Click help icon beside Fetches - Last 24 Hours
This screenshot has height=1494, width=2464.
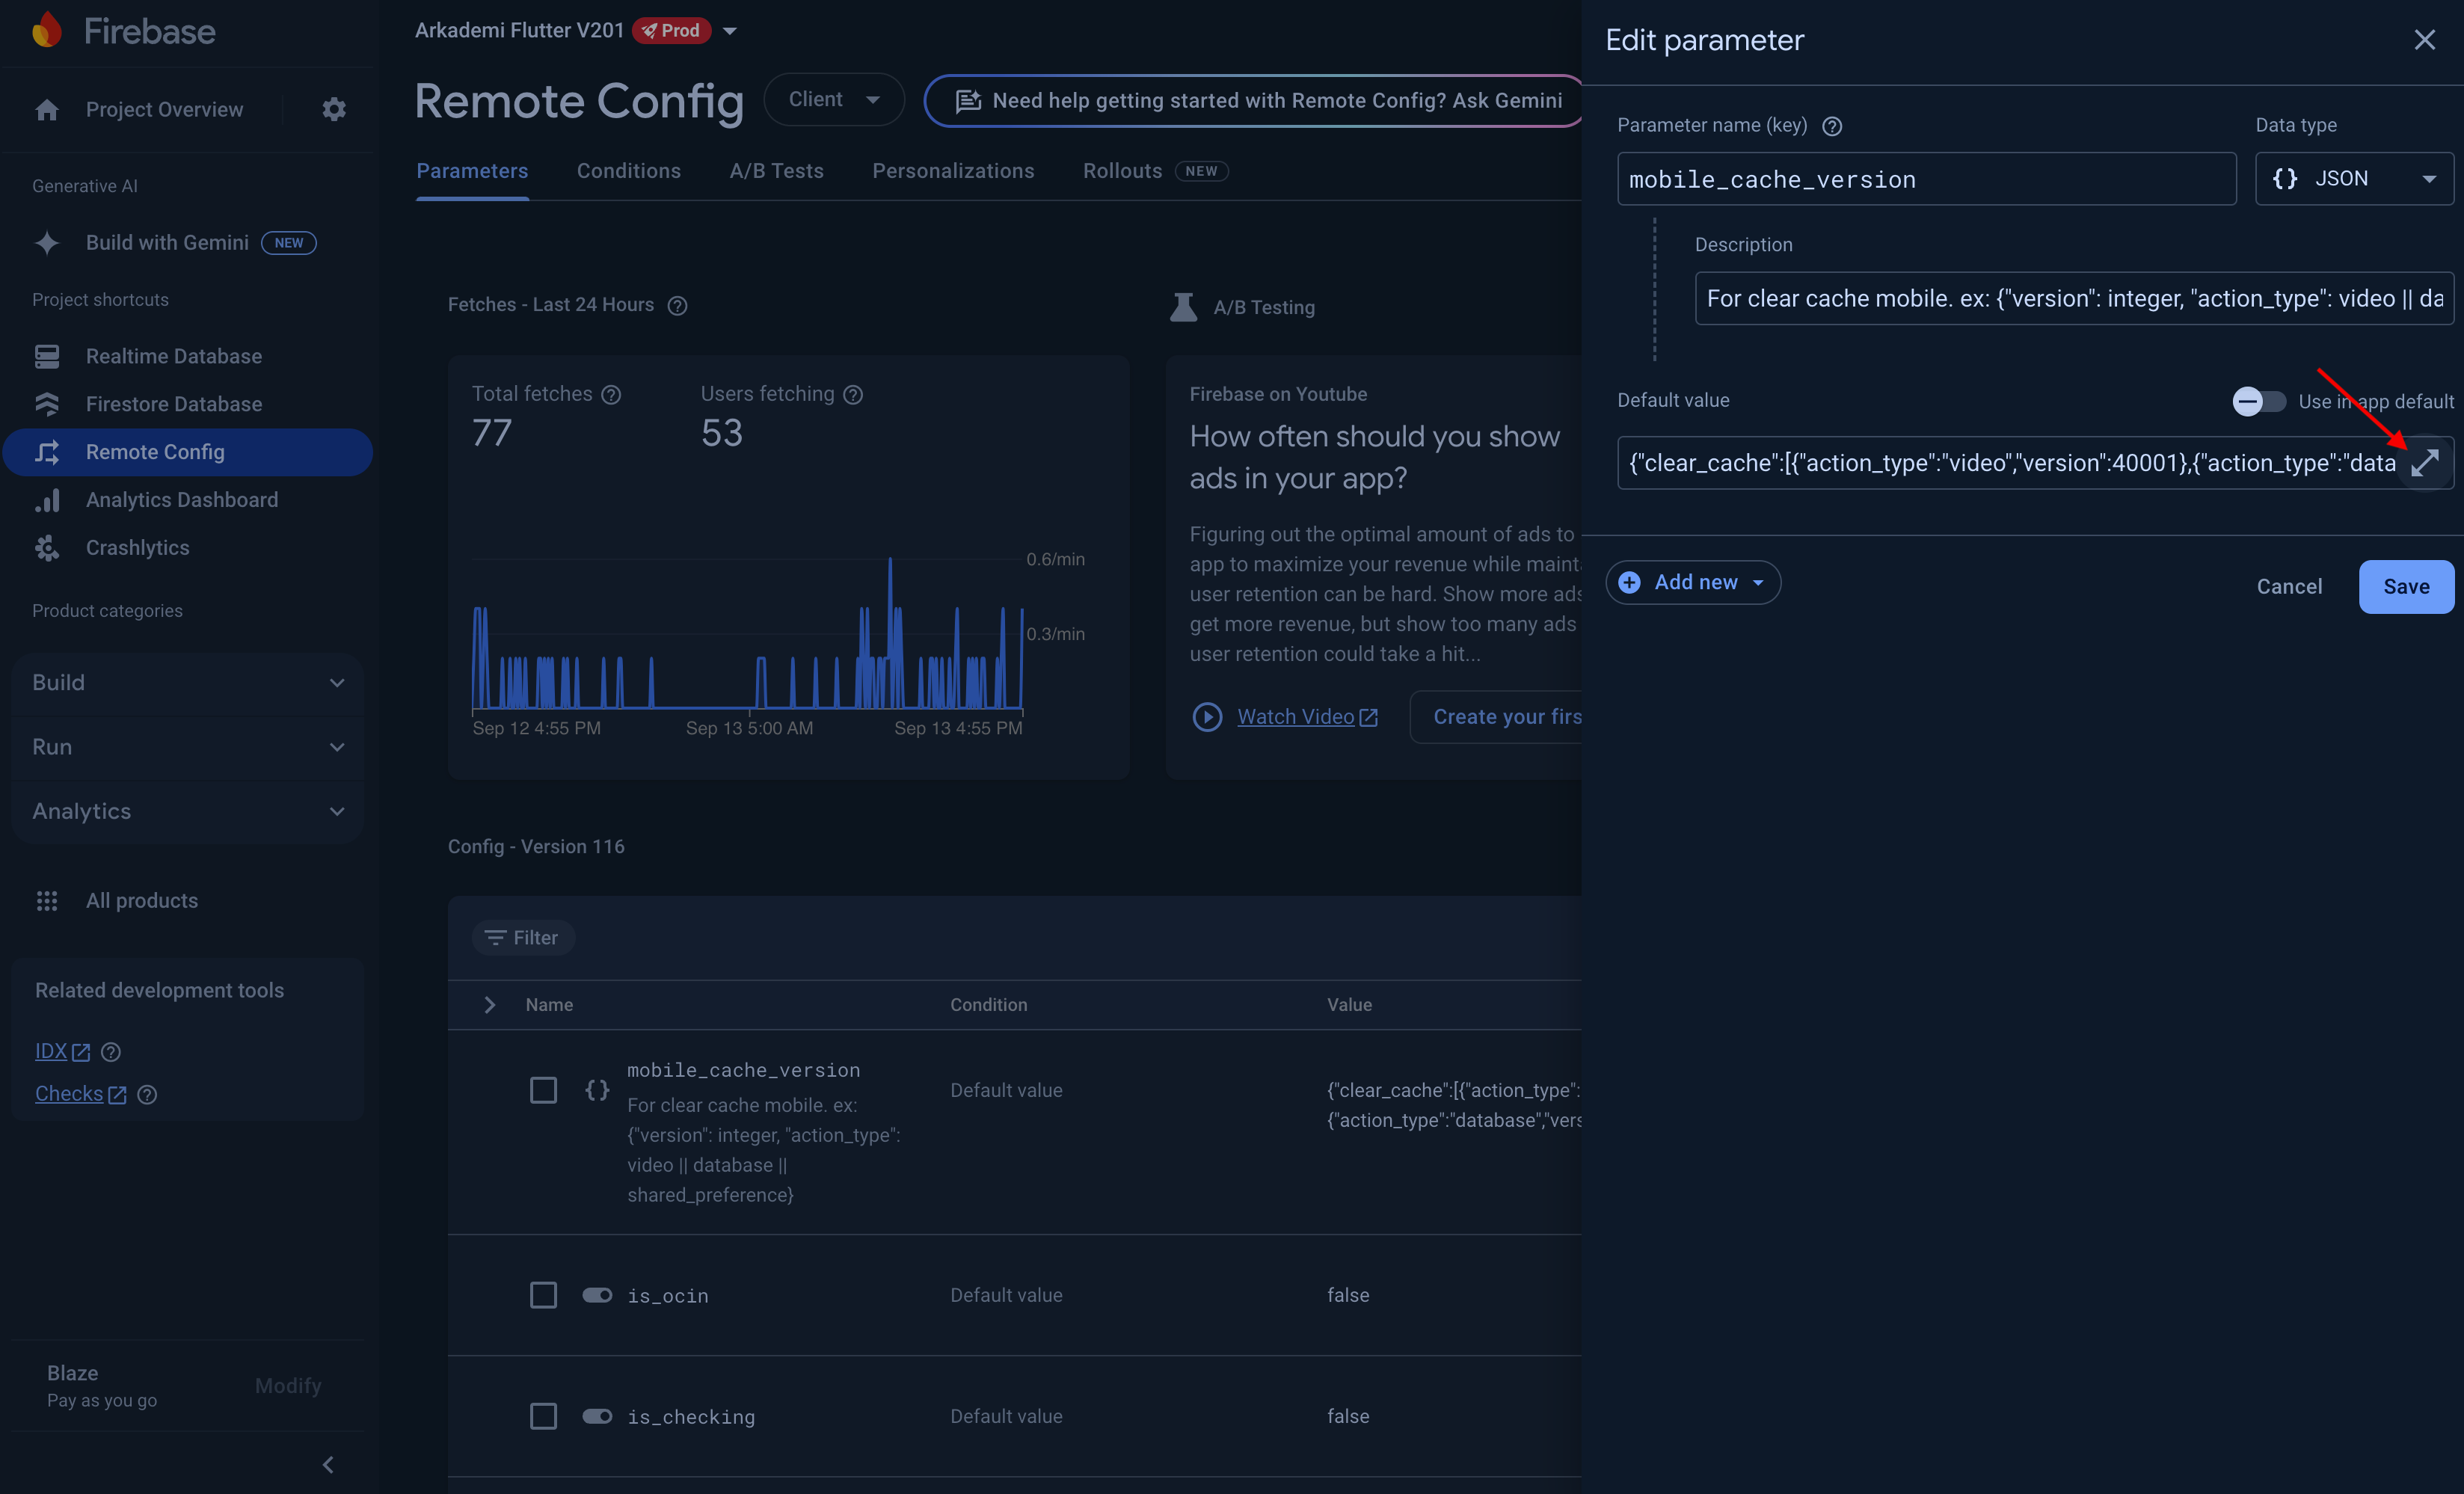click(x=677, y=306)
